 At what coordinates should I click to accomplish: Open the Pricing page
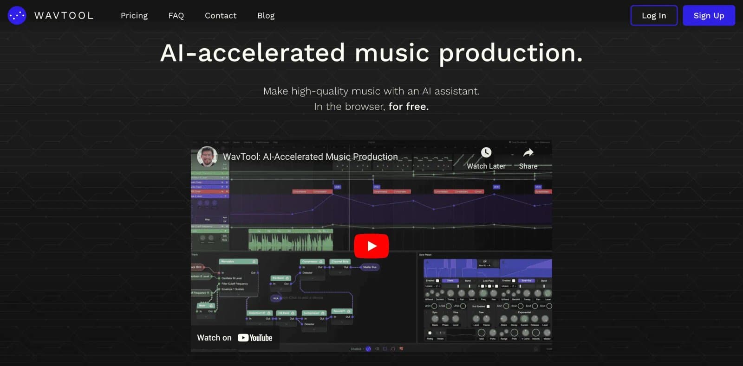134,15
